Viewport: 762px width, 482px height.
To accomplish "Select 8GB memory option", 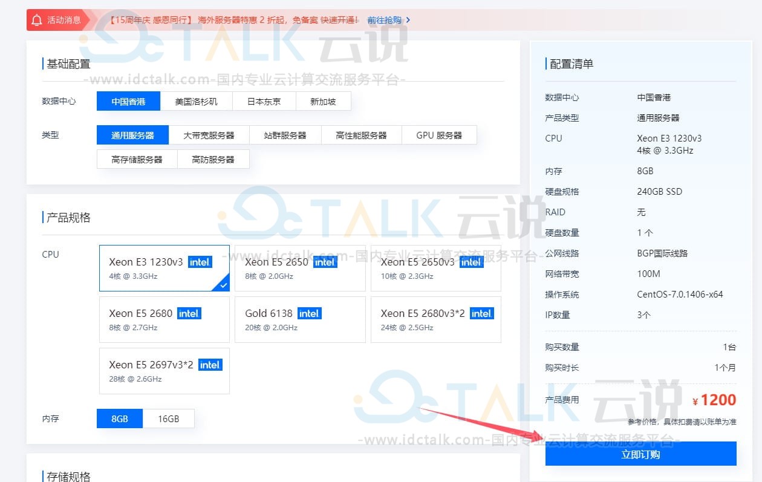I will pyautogui.click(x=120, y=418).
